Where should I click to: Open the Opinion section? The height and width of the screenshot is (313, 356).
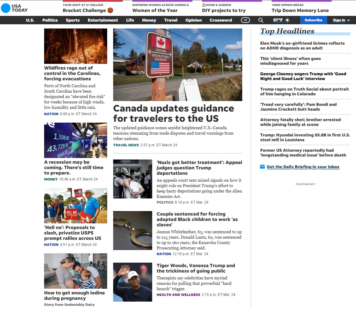(193, 20)
